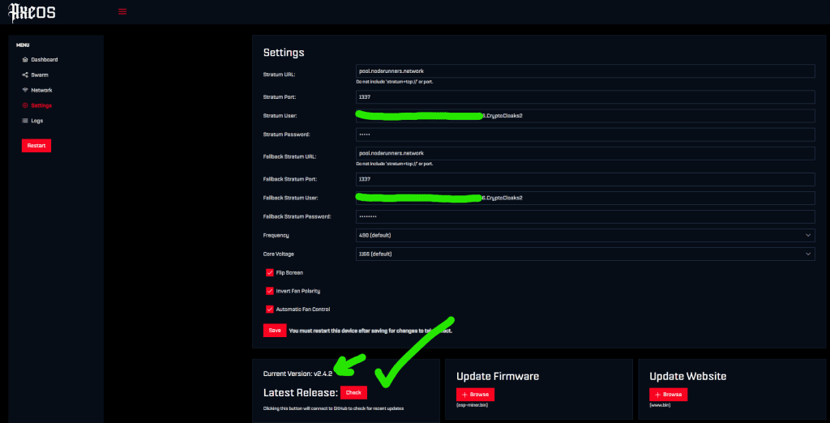The width and height of the screenshot is (830, 423).
Task: Click the MENU sidebar heading
Action: click(x=23, y=45)
